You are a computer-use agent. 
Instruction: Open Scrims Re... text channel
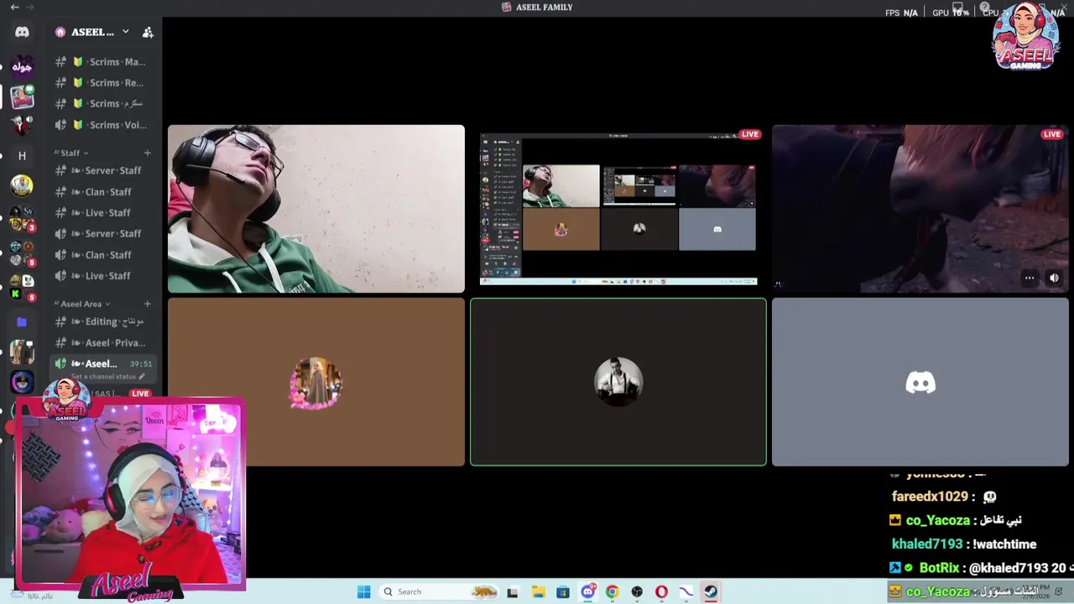pyautogui.click(x=104, y=82)
